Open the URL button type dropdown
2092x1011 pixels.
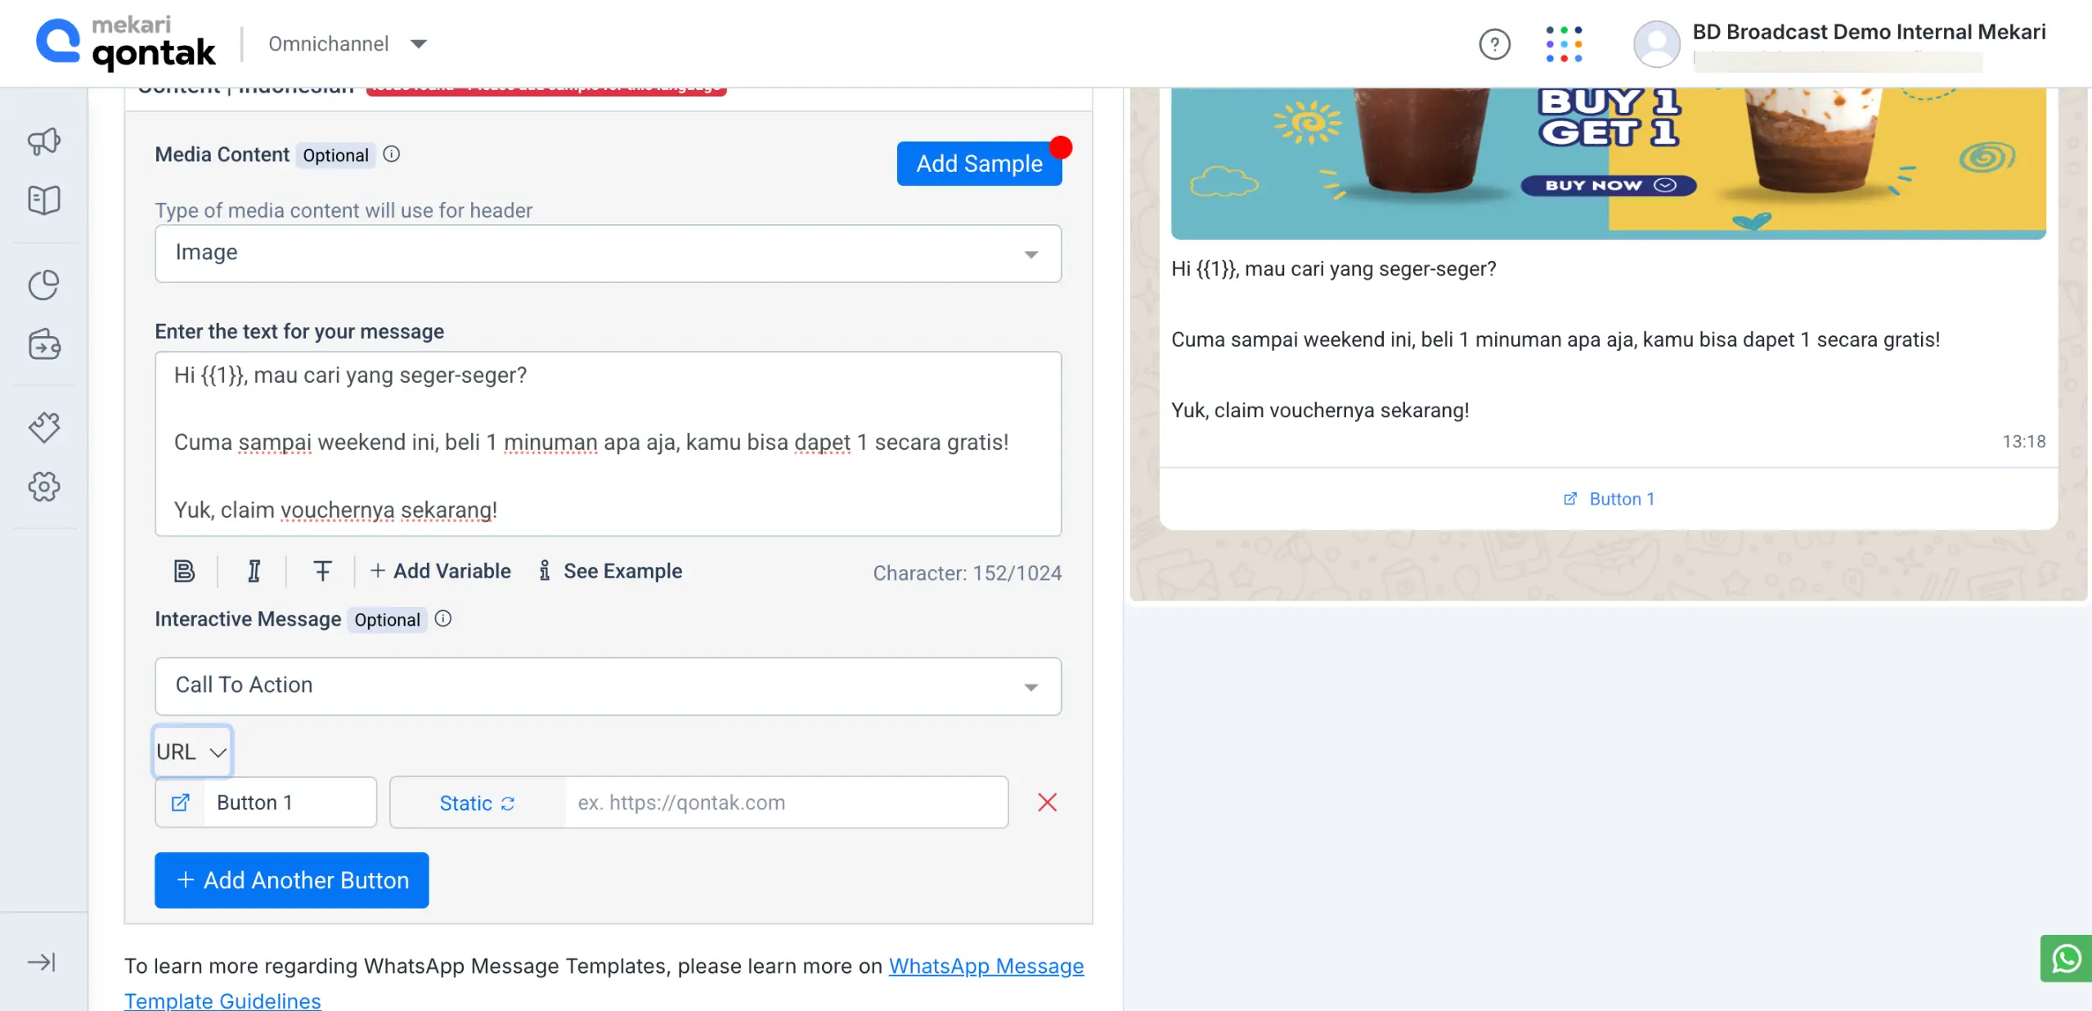click(192, 751)
